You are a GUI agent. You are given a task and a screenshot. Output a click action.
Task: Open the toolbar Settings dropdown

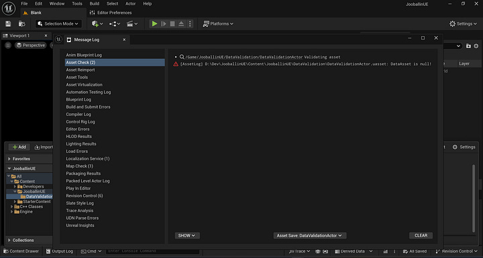(x=464, y=23)
